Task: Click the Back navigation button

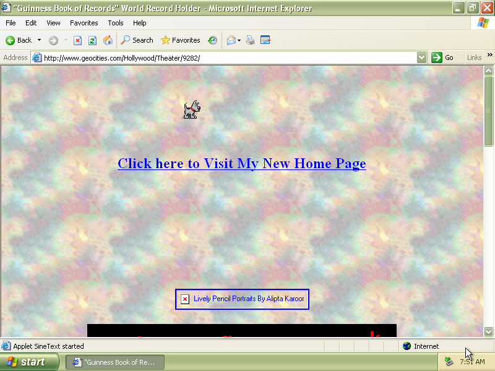Action: click(19, 40)
